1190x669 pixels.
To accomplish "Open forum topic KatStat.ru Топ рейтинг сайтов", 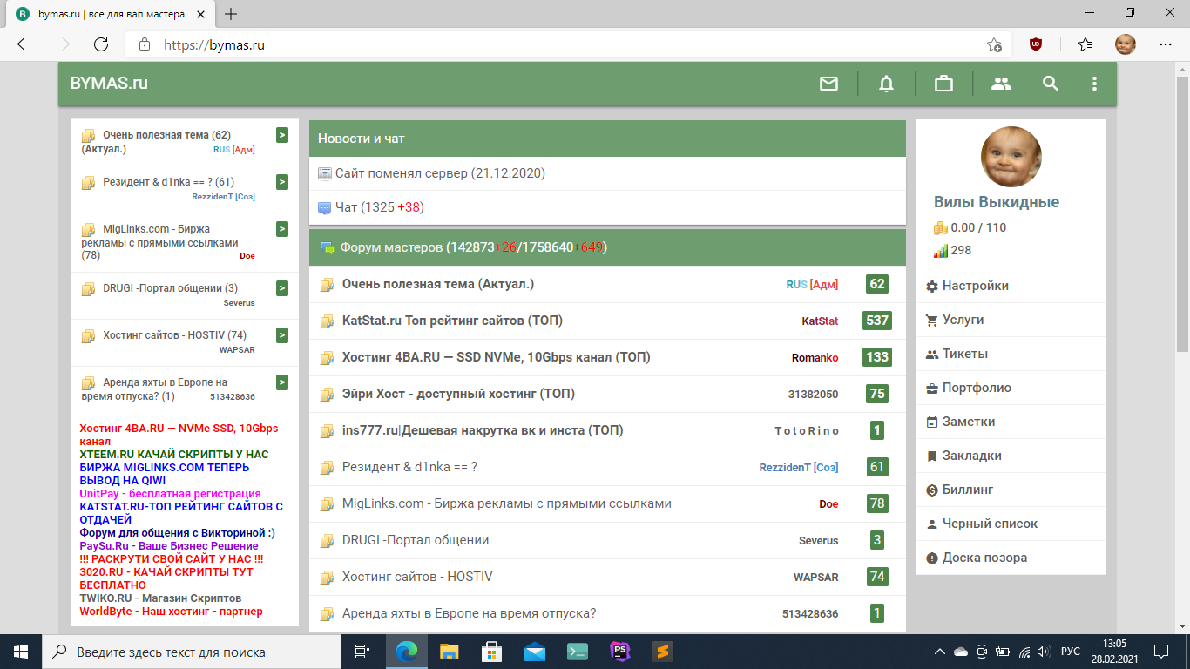I will click(x=452, y=321).
